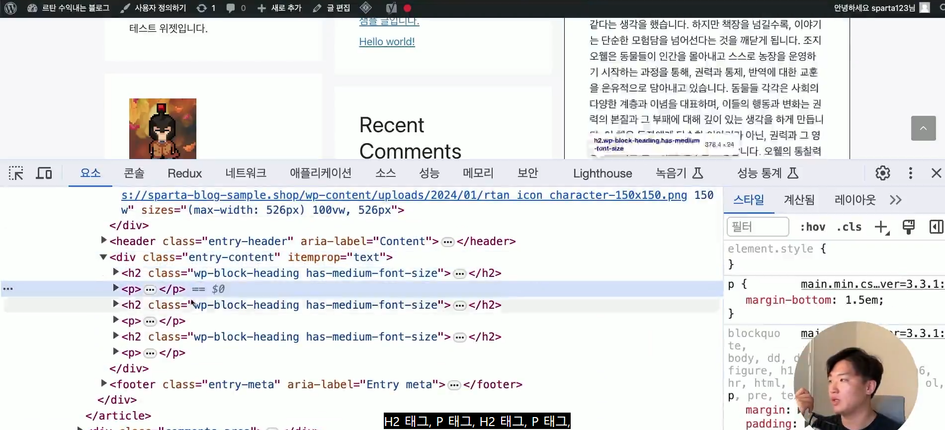This screenshot has width=945, height=430.
Task: Open the Hello world! post link
Action: (387, 42)
